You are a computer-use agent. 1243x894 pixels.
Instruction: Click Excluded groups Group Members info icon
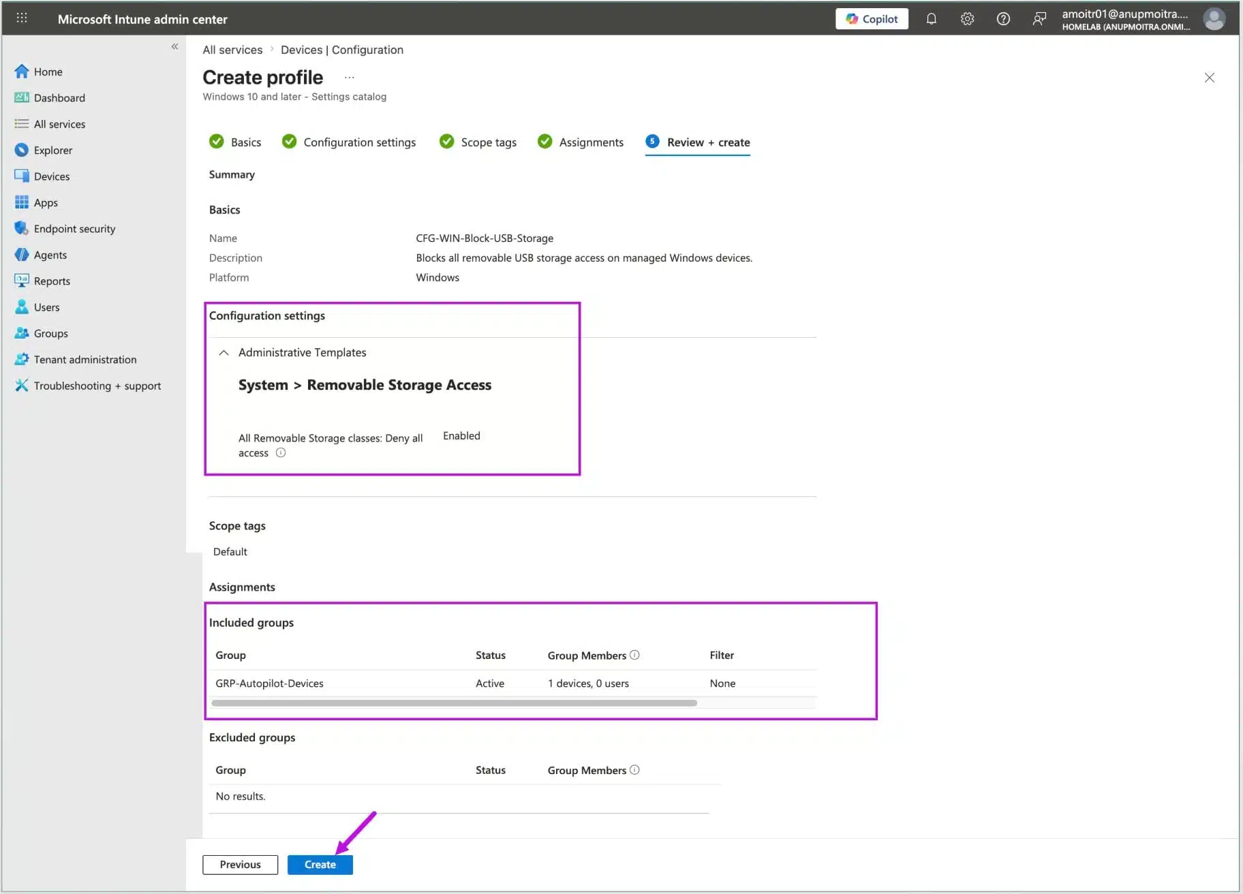(634, 770)
